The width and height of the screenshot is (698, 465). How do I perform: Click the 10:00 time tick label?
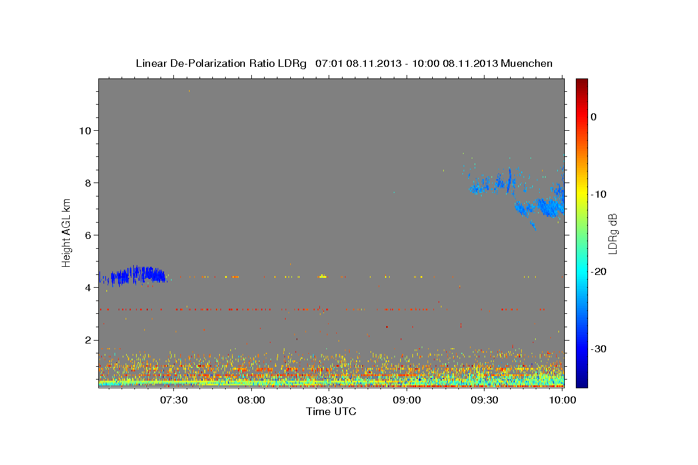[x=562, y=400]
